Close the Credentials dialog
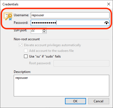The image size is (113, 108). tap(109, 4)
